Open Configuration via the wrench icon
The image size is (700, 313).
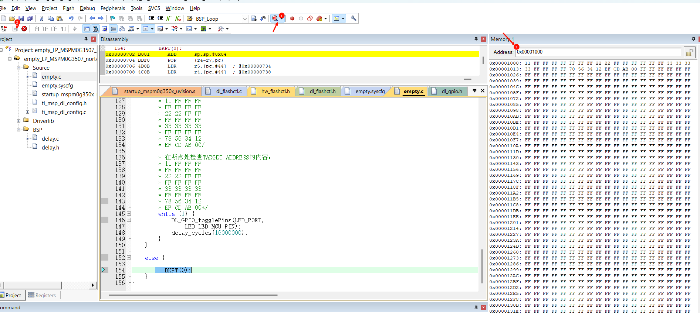(x=354, y=18)
